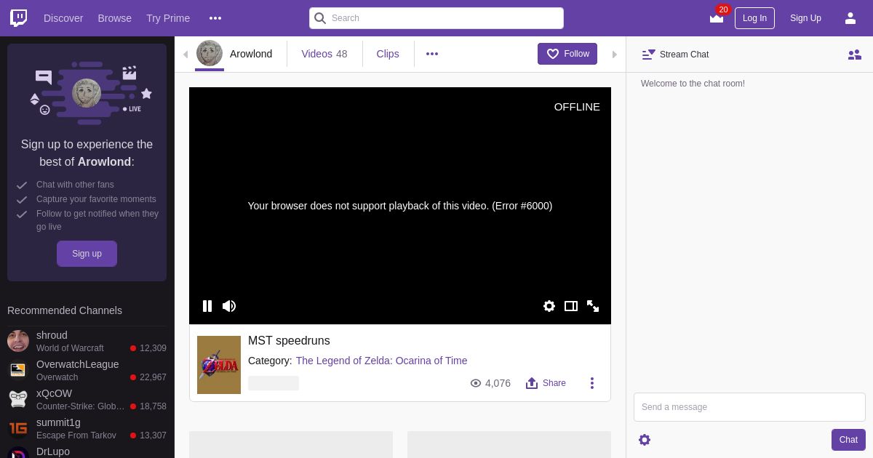Collapse left sidebar with arrow
This screenshot has width=873, height=458.
click(x=186, y=55)
